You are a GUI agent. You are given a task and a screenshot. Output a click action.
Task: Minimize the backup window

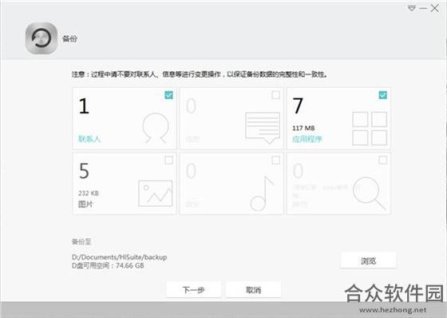click(423, 8)
